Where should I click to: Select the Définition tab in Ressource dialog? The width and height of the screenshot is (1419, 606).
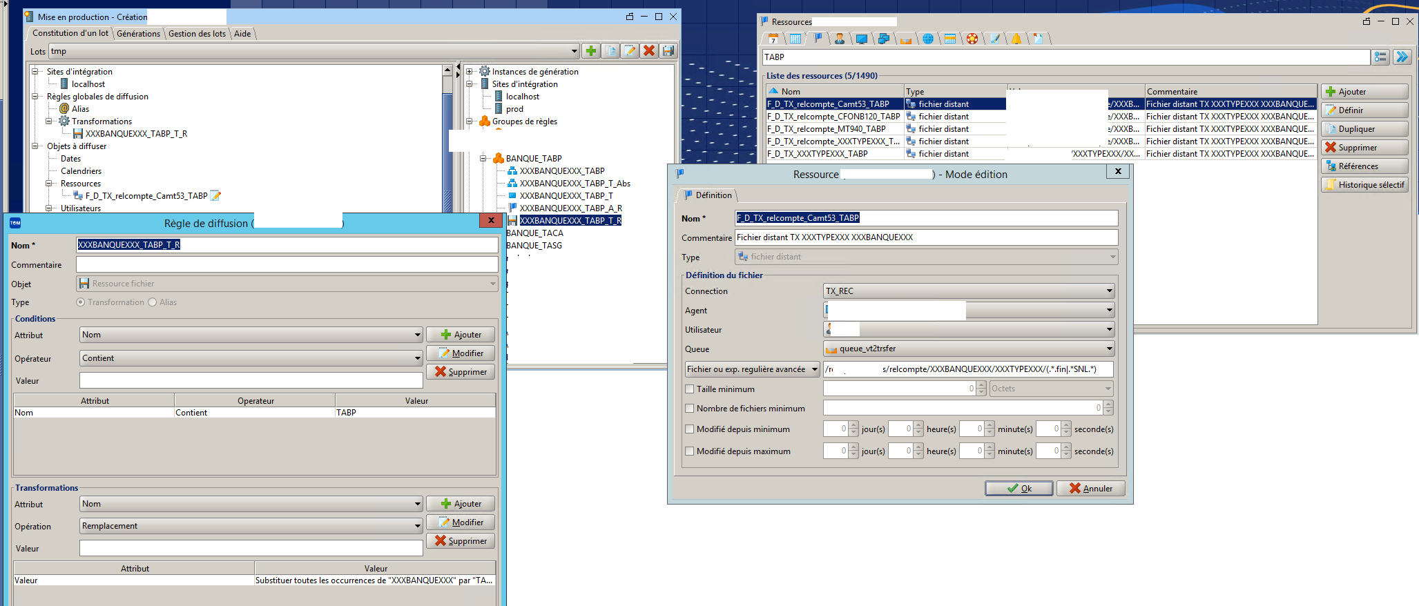[x=708, y=195]
